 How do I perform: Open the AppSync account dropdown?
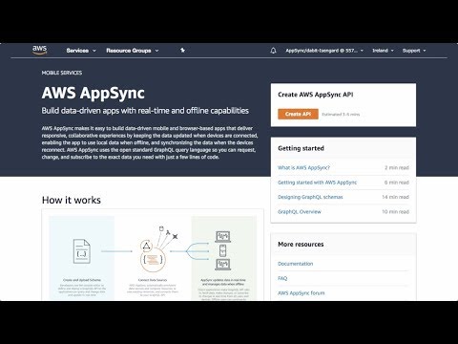324,51
